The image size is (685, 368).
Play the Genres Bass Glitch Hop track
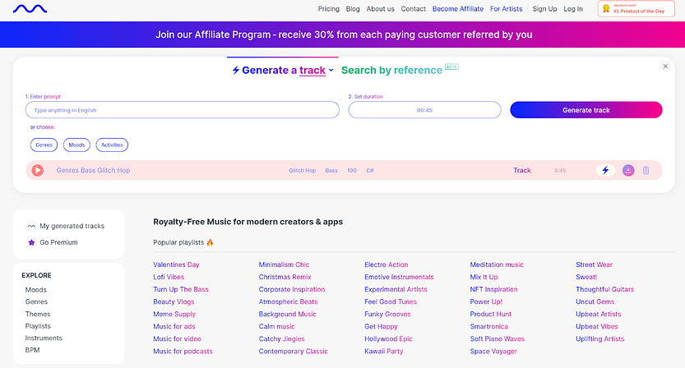click(x=37, y=170)
